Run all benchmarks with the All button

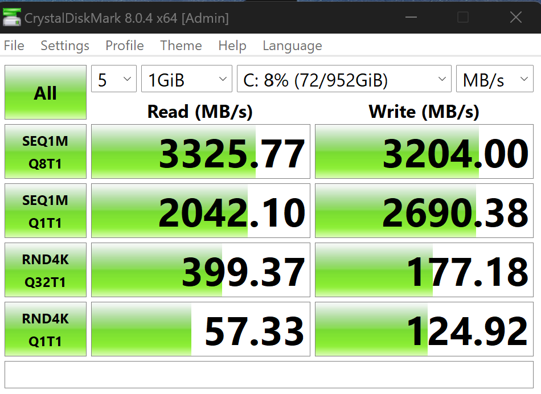[46, 92]
